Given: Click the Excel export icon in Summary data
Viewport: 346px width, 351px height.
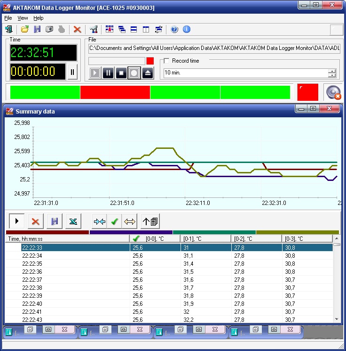Looking at the screenshot, I should 73,221.
